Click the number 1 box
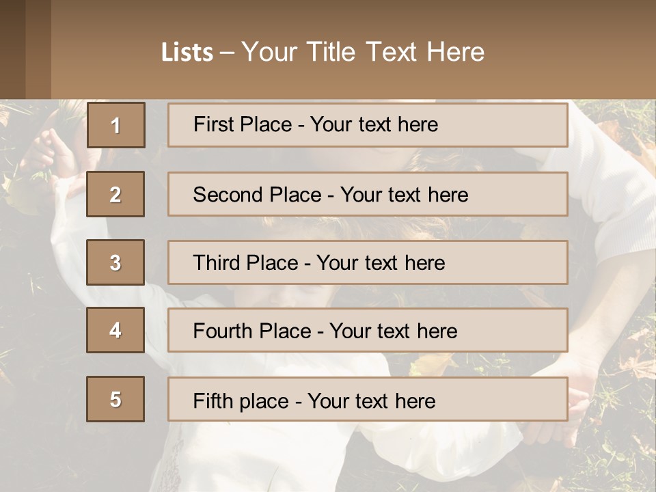 [116, 125]
